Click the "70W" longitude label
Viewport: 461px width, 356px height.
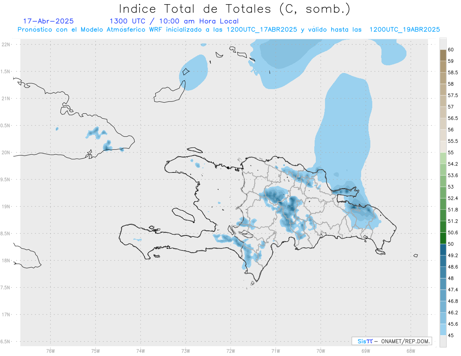(x=321, y=350)
